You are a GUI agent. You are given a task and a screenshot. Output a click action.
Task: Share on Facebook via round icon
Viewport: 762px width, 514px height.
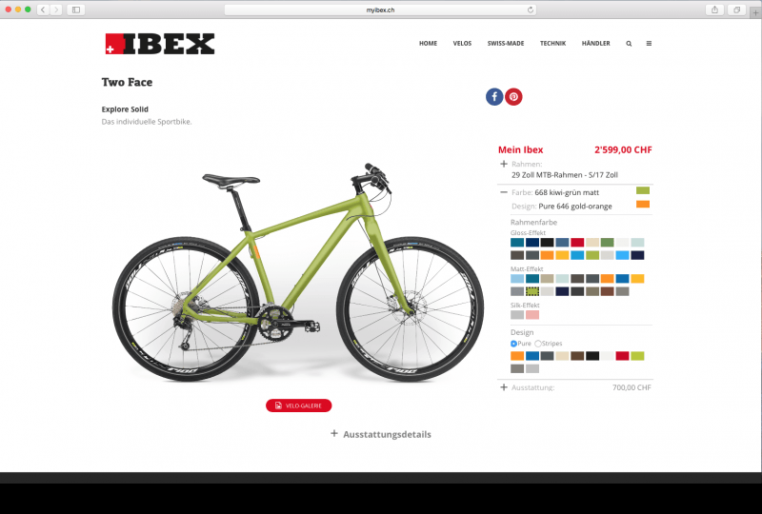click(x=494, y=97)
